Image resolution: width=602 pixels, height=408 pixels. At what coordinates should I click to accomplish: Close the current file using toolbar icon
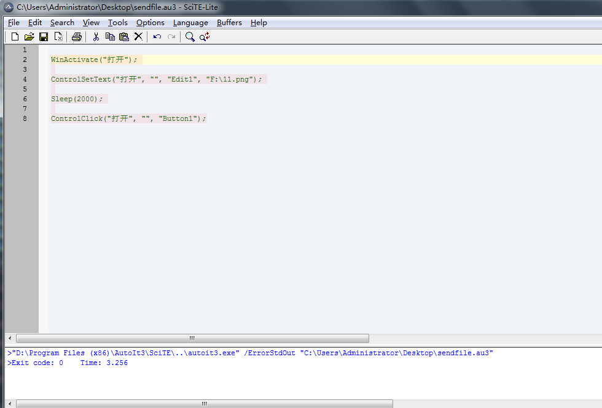[x=58, y=37]
